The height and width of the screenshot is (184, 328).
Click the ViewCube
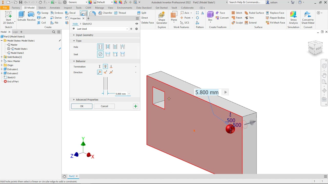[315, 48]
